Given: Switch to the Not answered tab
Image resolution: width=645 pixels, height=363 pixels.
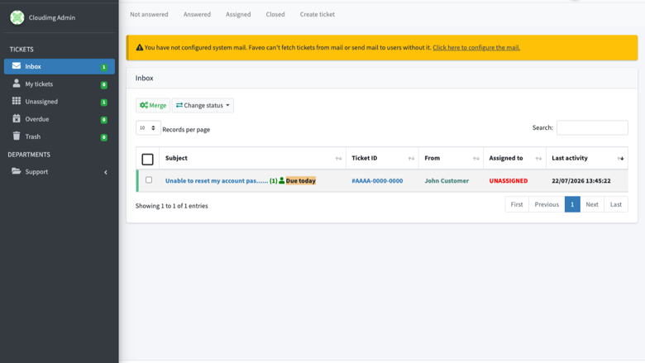Looking at the screenshot, I should 149,14.
